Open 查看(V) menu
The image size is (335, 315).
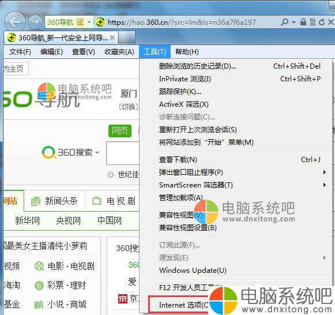(x=84, y=52)
